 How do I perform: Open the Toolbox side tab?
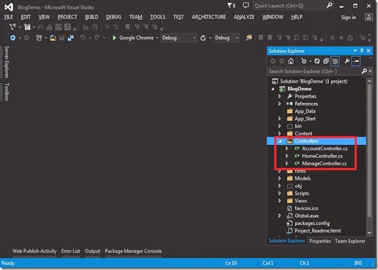point(7,92)
